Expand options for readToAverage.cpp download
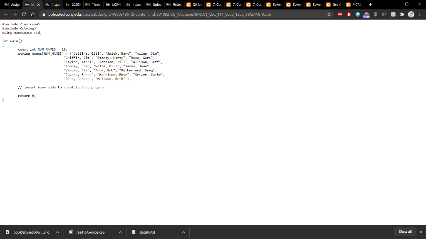 pyautogui.click(x=120, y=232)
